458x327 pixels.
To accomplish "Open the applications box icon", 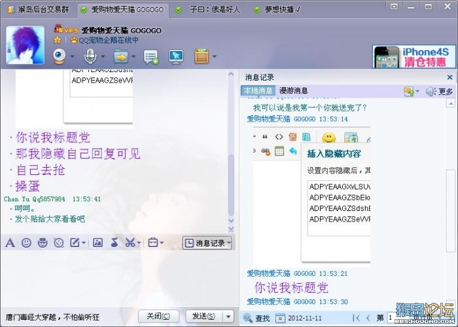I will click(x=202, y=56).
